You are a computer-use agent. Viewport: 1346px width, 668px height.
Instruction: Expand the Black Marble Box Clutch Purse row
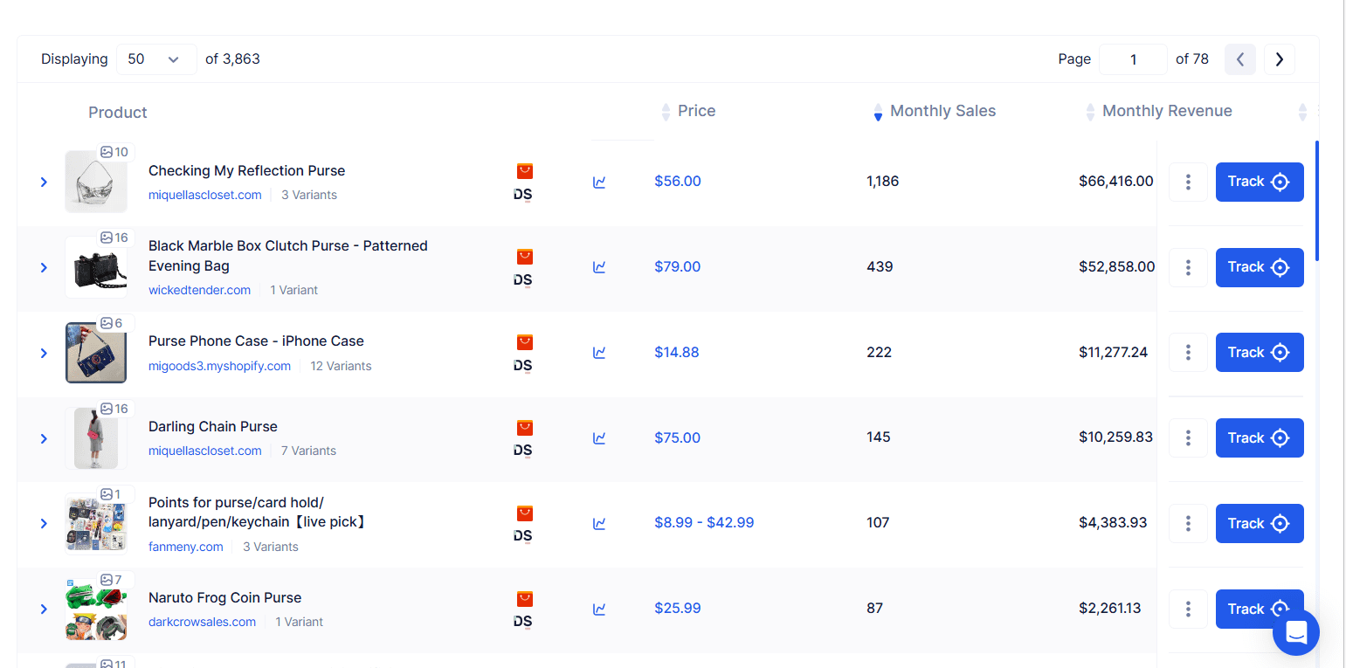tap(44, 267)
